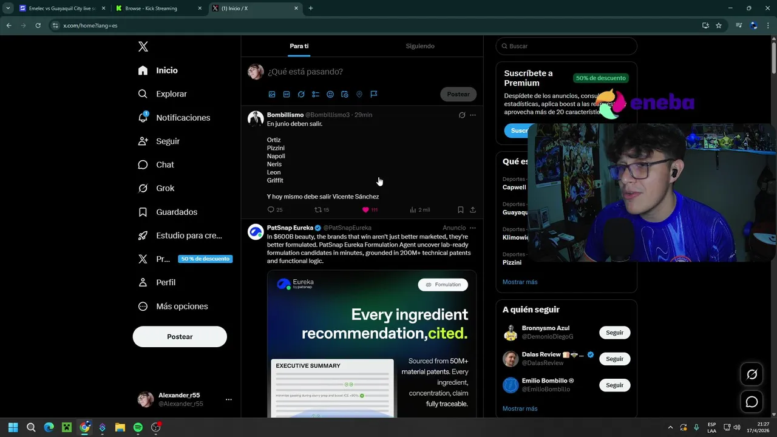Switch to Browse - Kick Streaming tab
This screenshot has width=777, height=437.
click(x=160, y=8)
